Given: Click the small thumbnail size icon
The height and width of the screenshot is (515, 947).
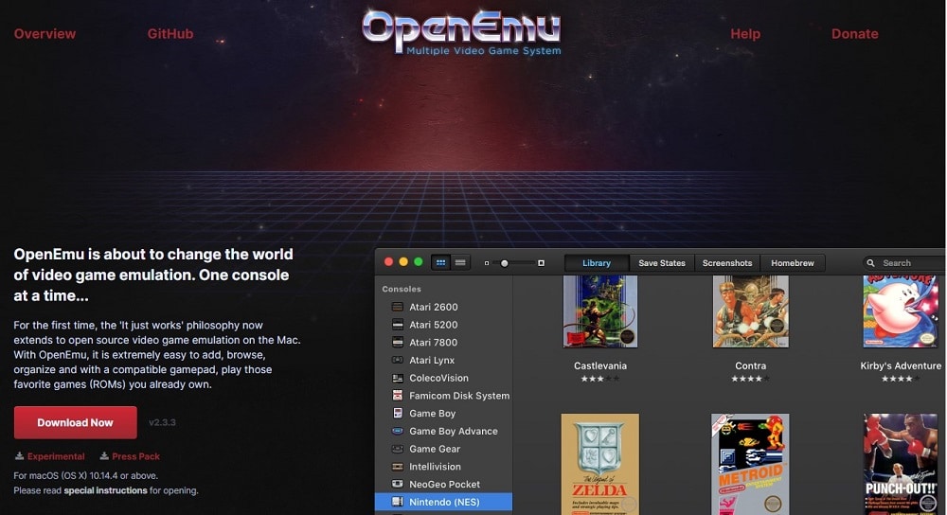Looking at the screenshot, I should (x=487, y=263).
